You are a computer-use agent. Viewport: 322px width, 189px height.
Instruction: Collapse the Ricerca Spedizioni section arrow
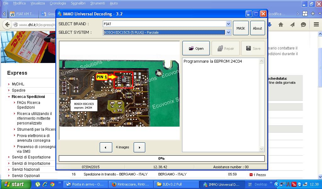pos(9,97)
